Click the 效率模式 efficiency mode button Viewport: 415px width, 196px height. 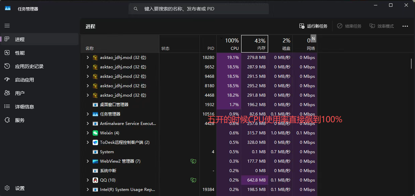click(382, 26)
